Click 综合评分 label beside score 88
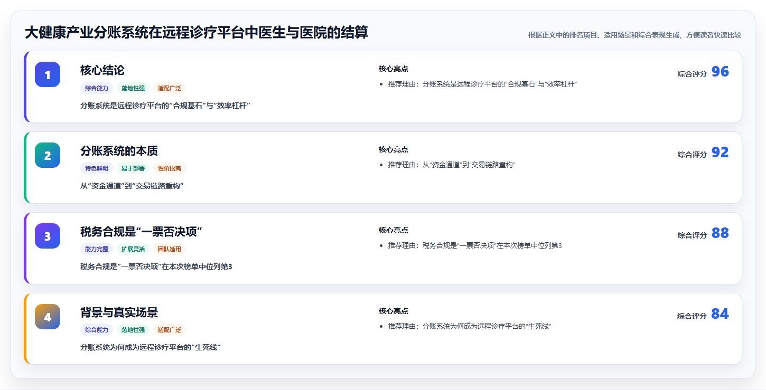Viewport: 766px width, 390px height. coord(692,235)
